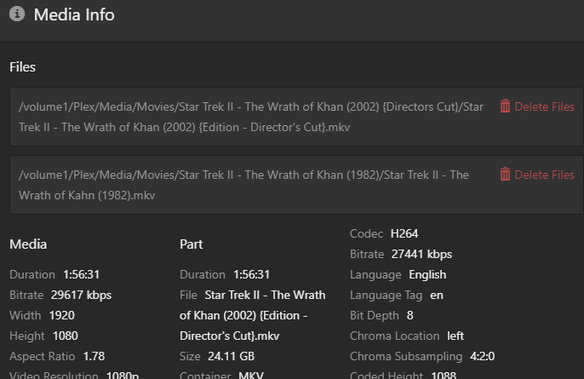
Task: Select Coded Height value 1088
Action: tap(444, 375)
